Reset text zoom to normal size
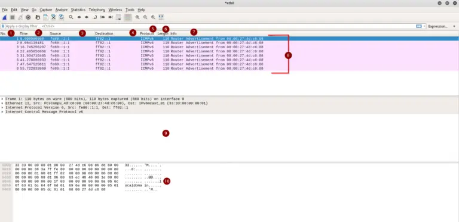 (153, 17)
